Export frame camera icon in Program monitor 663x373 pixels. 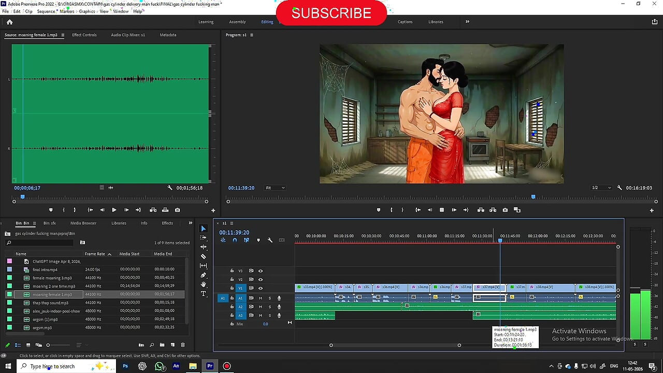tap(505, 210)
